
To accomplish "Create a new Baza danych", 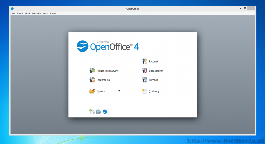I will [x=156, y=71].
